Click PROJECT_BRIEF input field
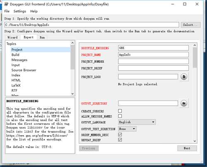The image size is (207, 167). click(x=153, y=68)
